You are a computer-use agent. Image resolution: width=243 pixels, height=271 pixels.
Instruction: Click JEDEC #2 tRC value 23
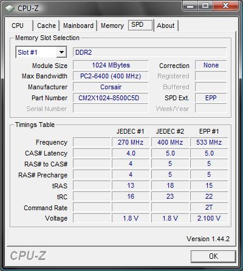pyautogui.click(x=170, y=196)
